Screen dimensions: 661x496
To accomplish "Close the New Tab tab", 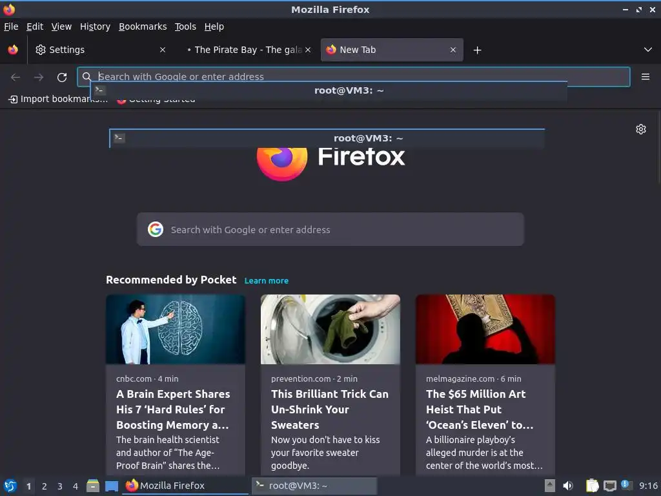I will point(453,50).
